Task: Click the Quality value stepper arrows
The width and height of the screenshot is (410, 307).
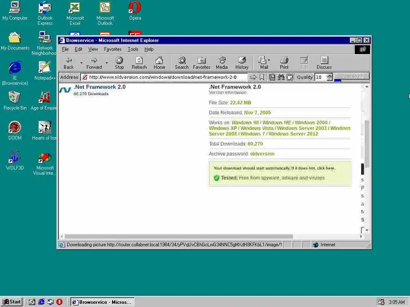Action: pyautogui.click(x=330, y=77)
